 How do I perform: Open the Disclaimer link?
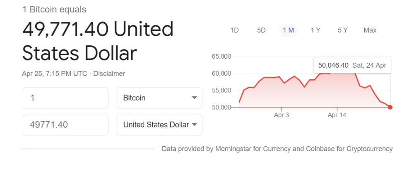[109, 73]
